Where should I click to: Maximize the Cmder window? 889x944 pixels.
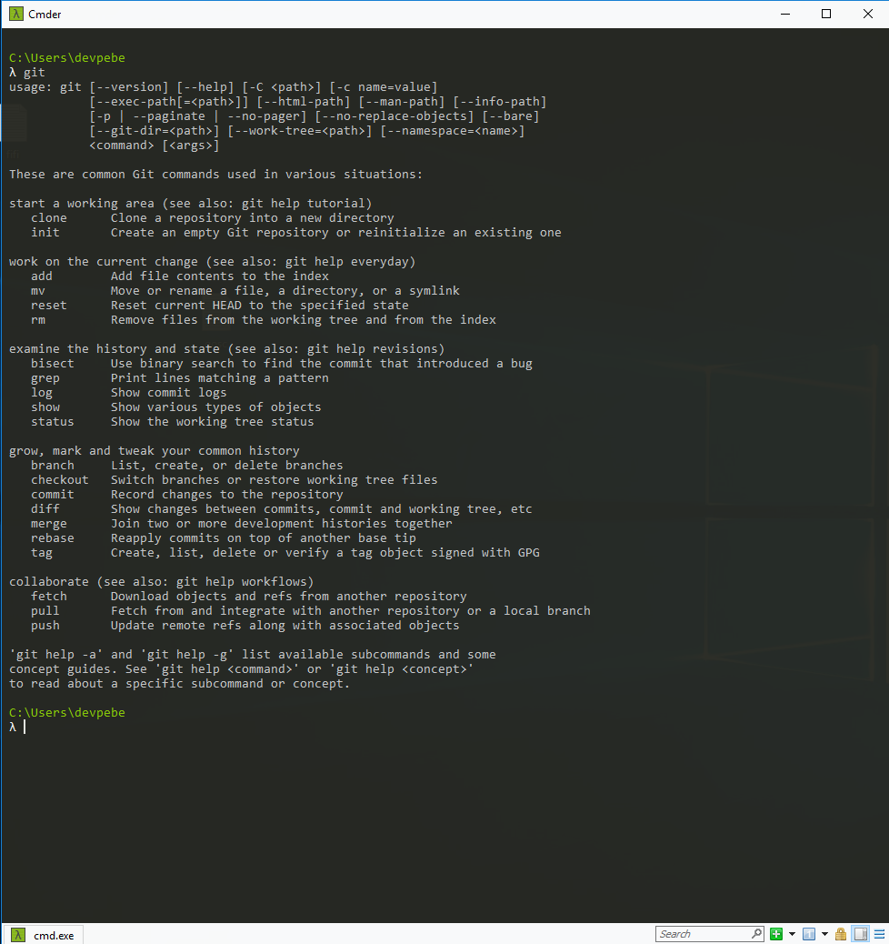pyautogui.click(x=825, y=14)
